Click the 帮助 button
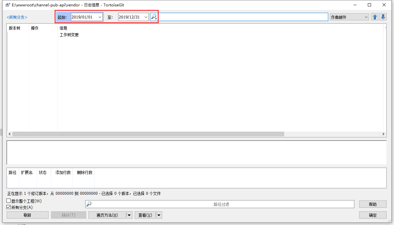The width and height of the screenshot is (394, 225). coord(373,204)
